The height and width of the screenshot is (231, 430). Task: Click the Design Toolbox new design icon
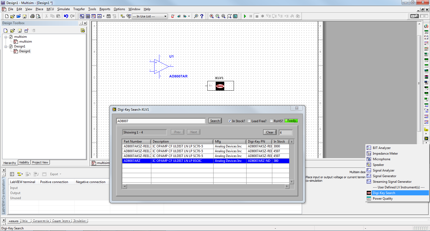point(5,31)
